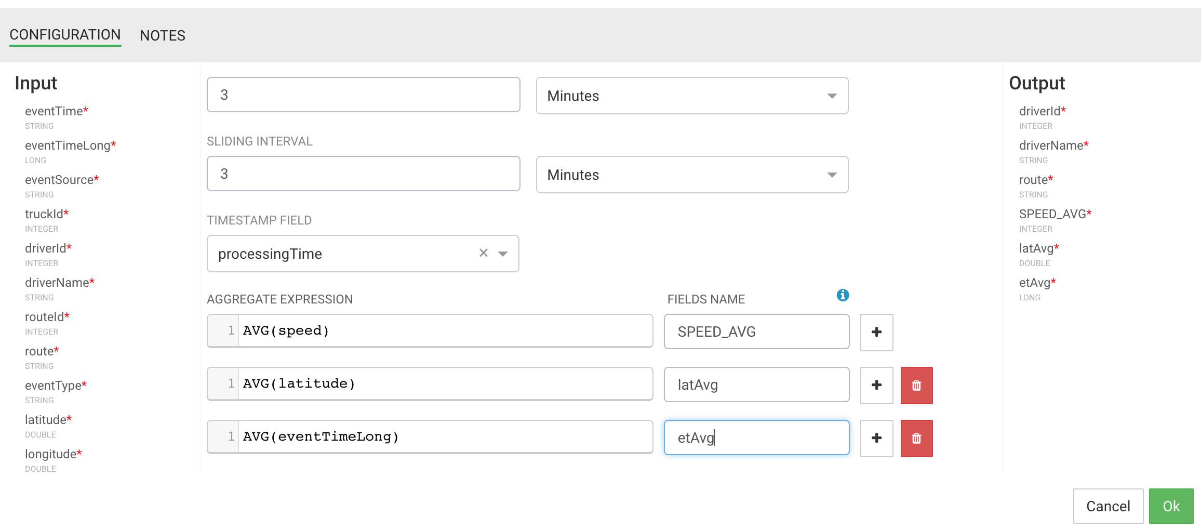Click the Cancel button
The width and height of the screenshot is (1201, 530).
click(x=1108, y=506)
